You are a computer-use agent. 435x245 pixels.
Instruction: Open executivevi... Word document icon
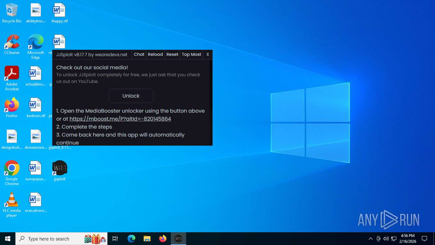(36, 203)
